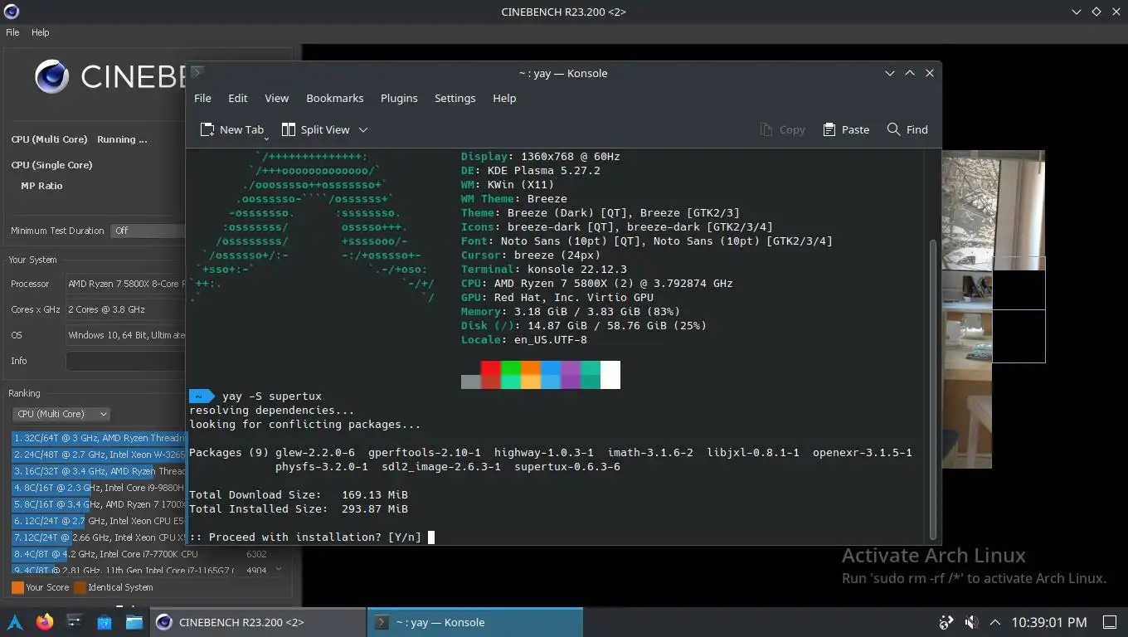The height and width of the screenshot is (637, 1128).
Task: Open Minimum Test Duration dropdown
Action: pos(148,231)
